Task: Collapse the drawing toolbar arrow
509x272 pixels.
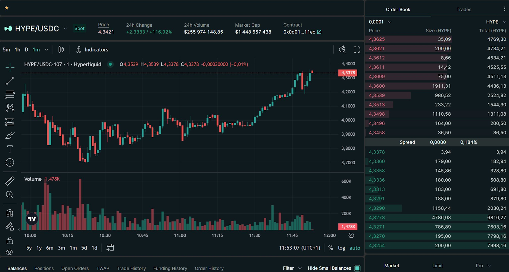Action: click(x=19, y=229)
